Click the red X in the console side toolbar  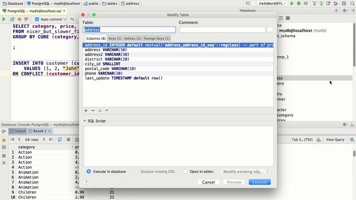pos(4,163)
